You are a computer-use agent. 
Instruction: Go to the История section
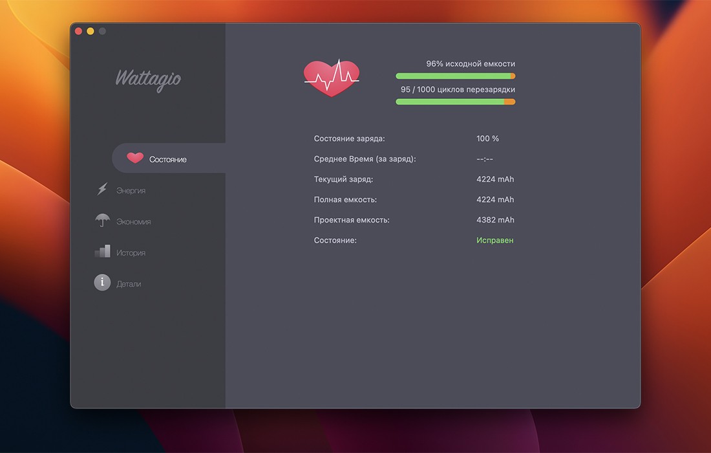point(131,253)
